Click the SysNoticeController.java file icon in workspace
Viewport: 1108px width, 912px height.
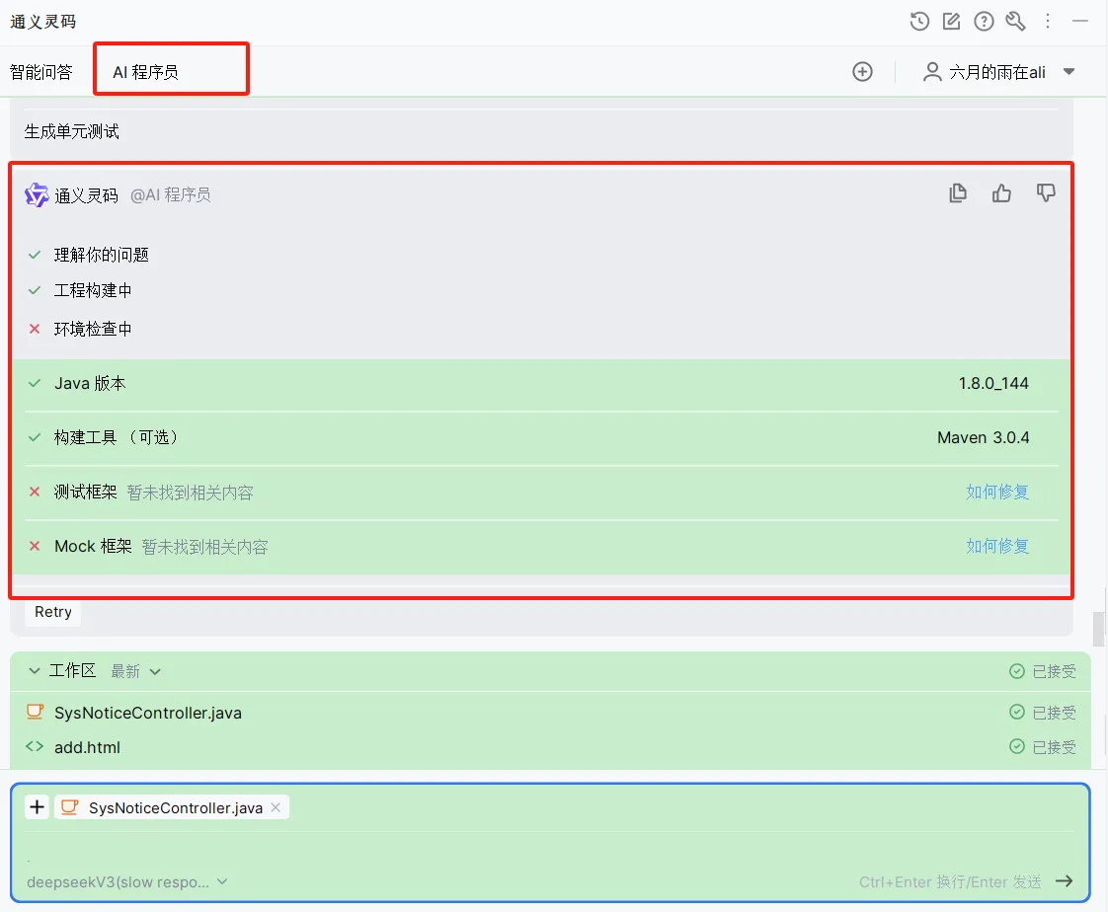point(35,712)
